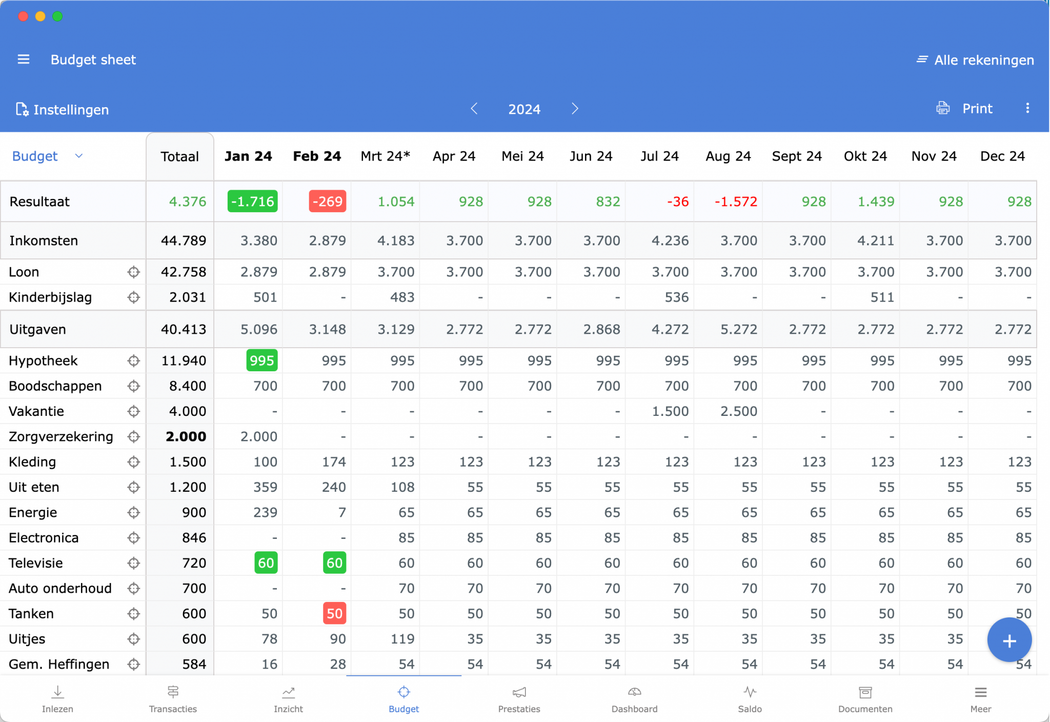Open Transacties via its icon
The height and width of the screenshot is (722, 1050).
coord(173,692)
